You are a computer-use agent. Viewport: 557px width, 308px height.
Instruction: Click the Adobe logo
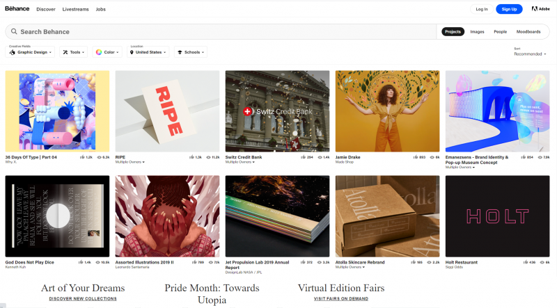(540, 9)
